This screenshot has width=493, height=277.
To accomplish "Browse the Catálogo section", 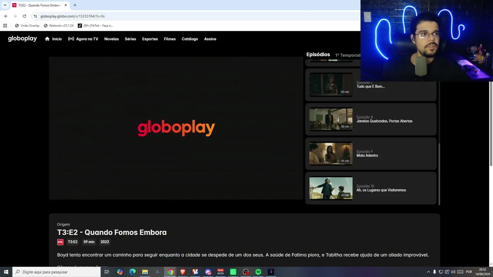I will pyautogui.click(x=190, y=39).
